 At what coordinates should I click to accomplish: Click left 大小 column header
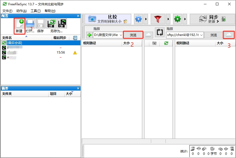point(132,43)
